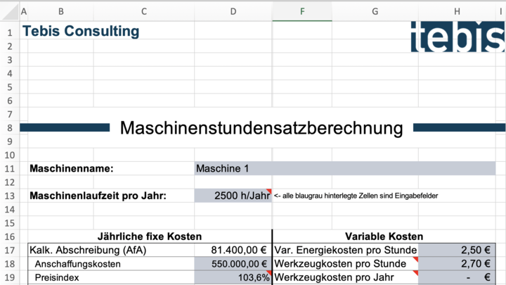Click the select-all corner of the sheet
The height and width of the screenshot is (285, 506).
(x=8, y=12)
